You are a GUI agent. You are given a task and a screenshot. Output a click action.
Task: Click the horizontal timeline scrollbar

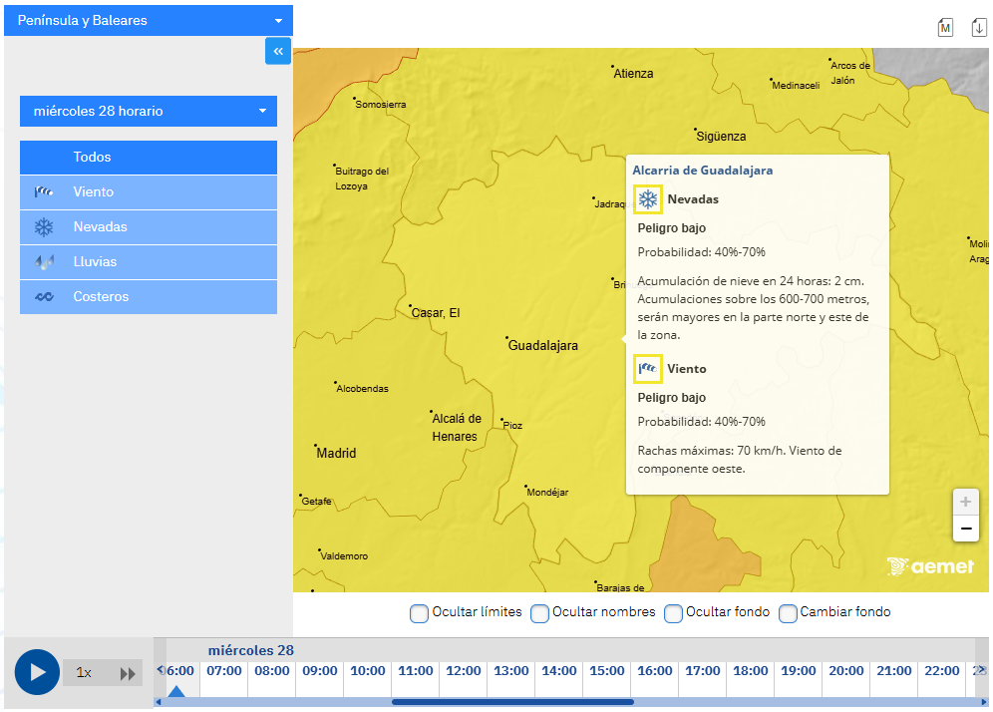click(x=512, y=702)
